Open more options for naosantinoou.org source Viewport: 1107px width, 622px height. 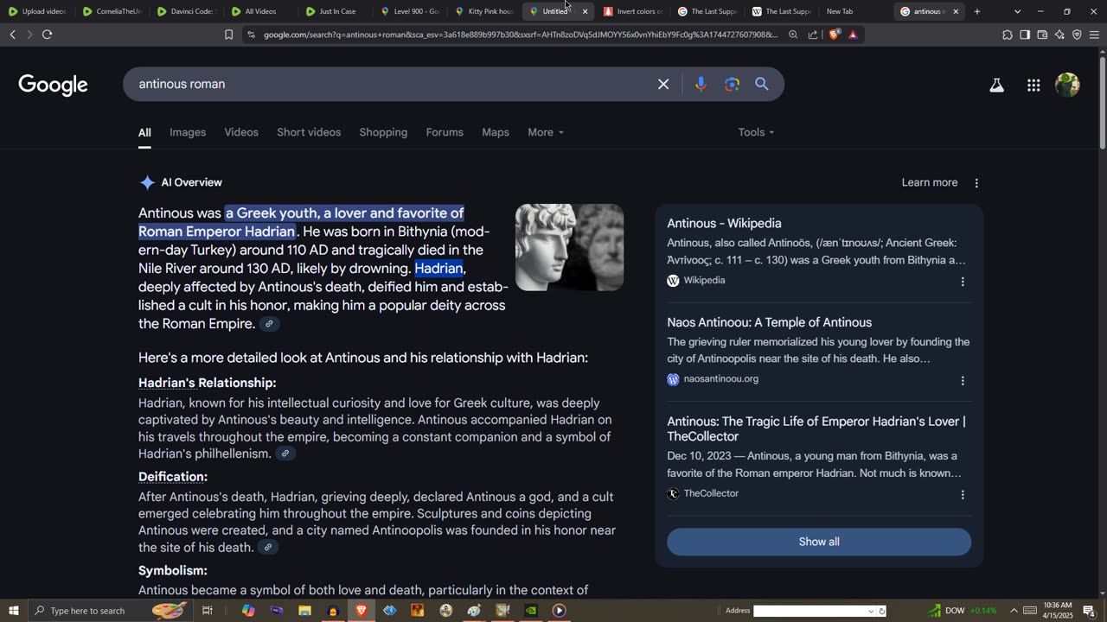[x=963, y=380]
